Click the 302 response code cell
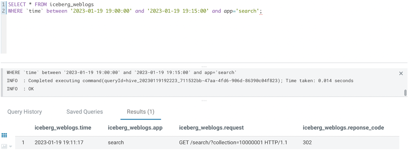This screenshot has width=412, height=150. point(307,143)
